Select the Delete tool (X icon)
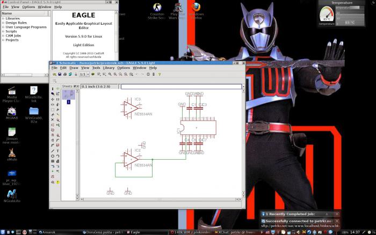This screenshot has width=376, height=235. point(53,120)
